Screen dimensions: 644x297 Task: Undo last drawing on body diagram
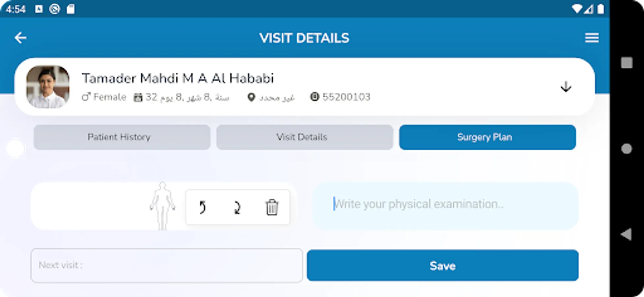click(x=202, y=208)
